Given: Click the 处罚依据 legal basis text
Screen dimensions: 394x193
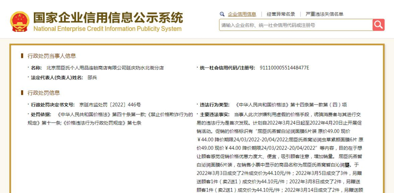Looking at the screenshot, I should (x=110, y=118).
